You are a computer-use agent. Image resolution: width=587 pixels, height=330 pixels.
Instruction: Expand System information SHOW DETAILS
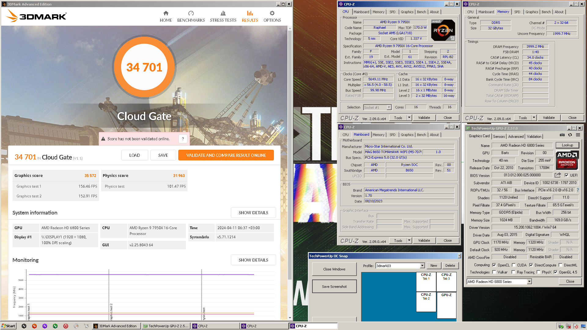[x=253, y=213]
